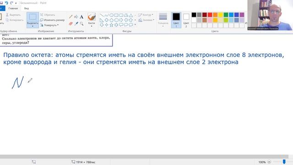The height and width of the screenshot is (165, 293).
Task: Pick the pentagon shape
Action: pyautogui.click(x=111, y=20)
